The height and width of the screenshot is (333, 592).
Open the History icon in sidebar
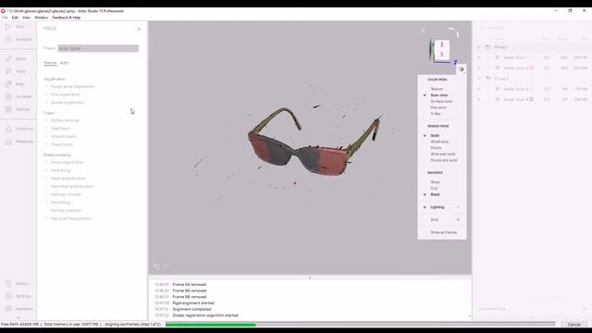coord(8,284)
